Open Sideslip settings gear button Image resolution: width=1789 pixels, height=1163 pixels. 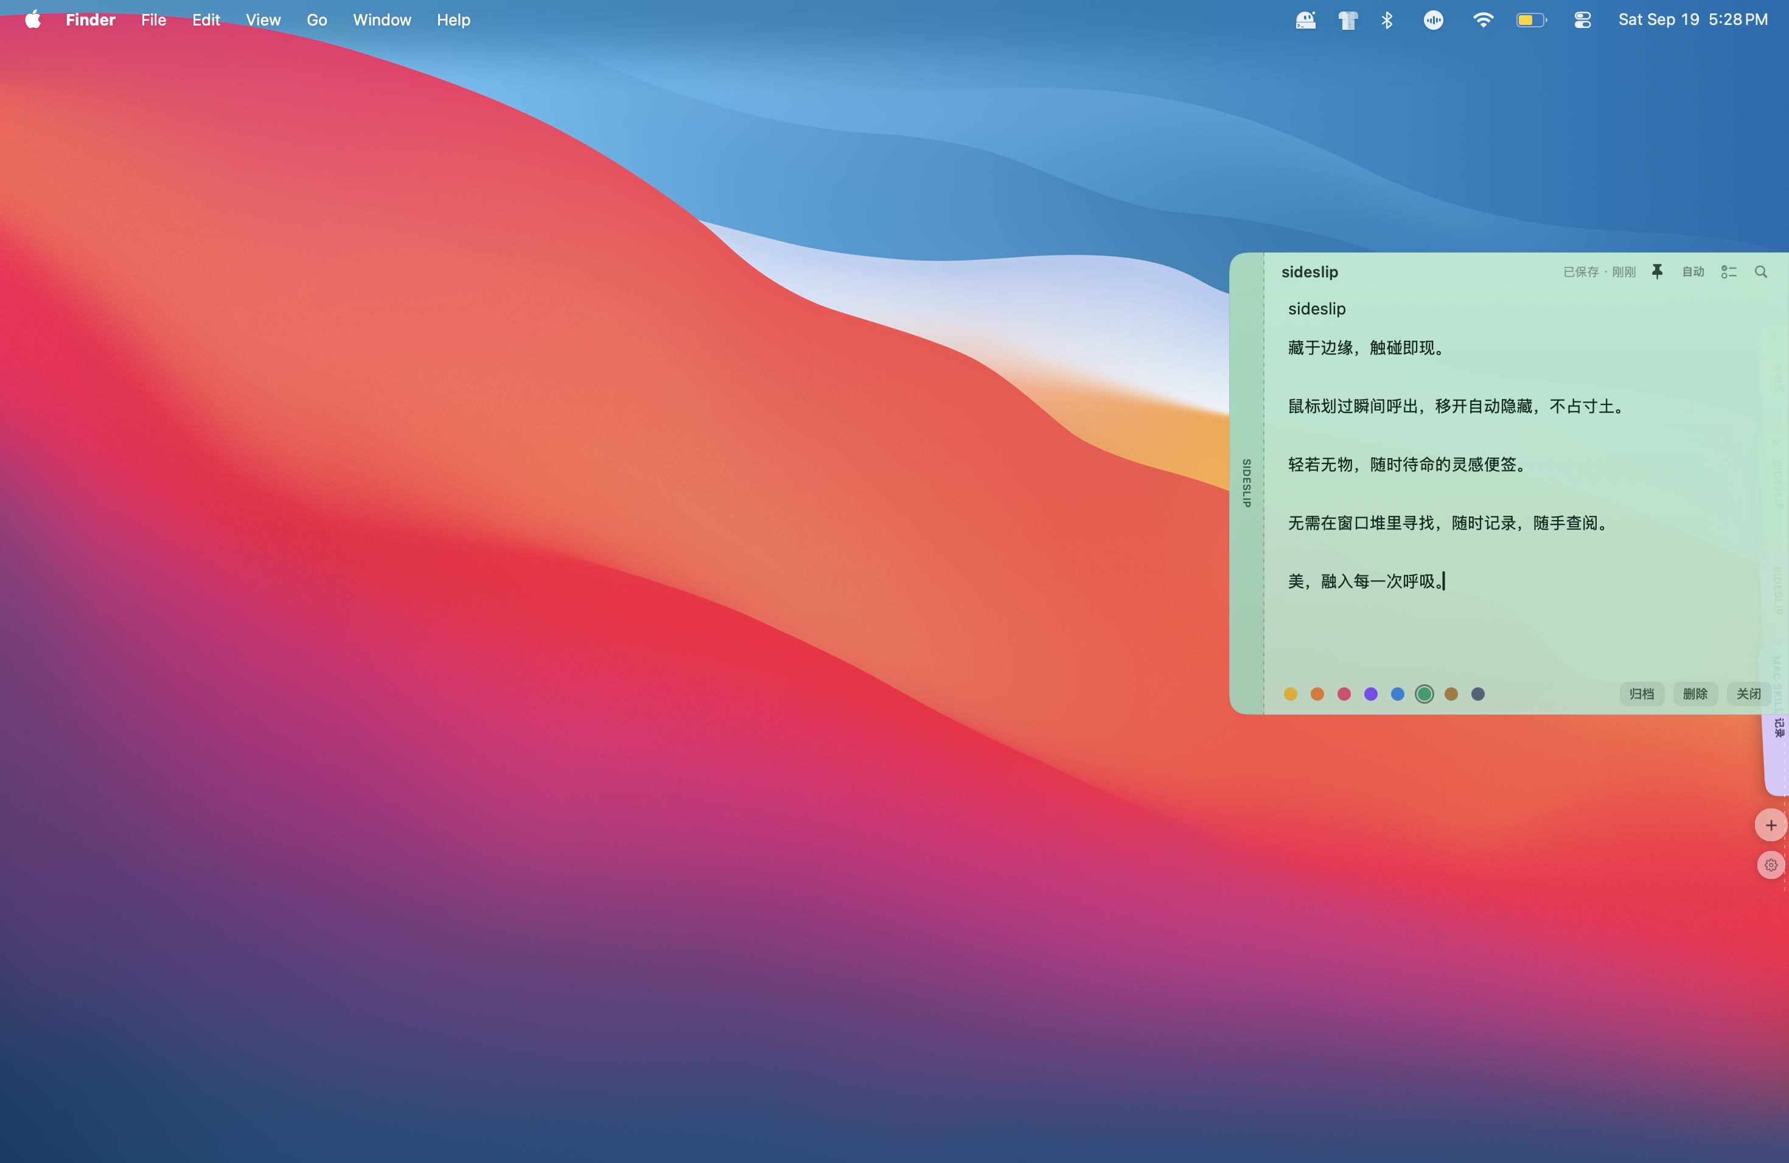click(x=1770, y=865)
